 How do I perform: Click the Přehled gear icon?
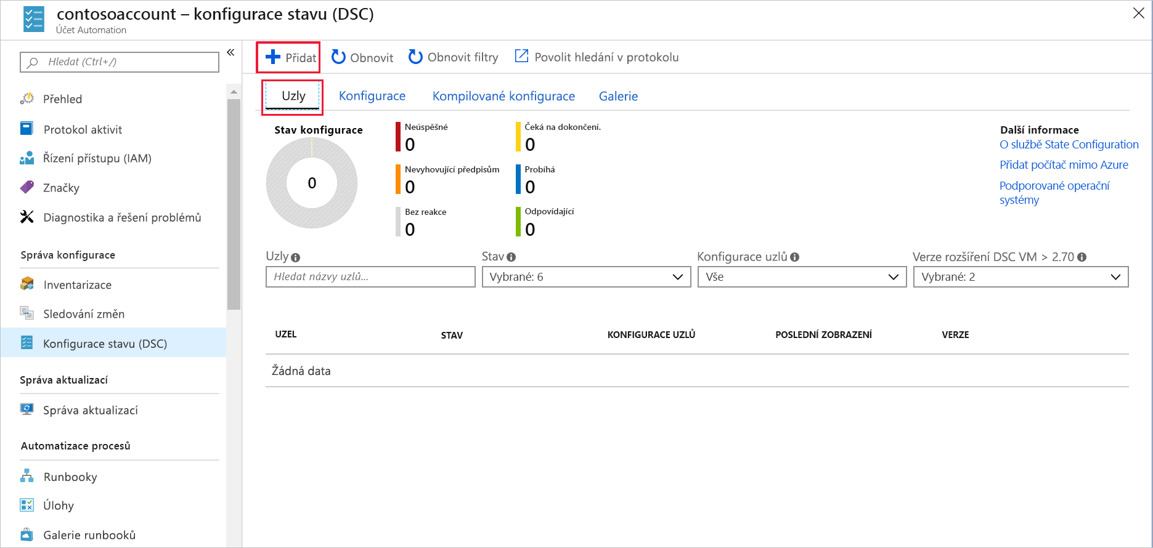coord(27,99)
